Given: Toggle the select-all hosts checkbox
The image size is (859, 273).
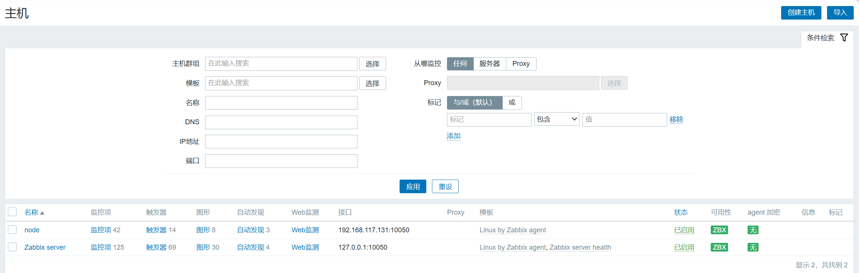Looking at the screenshot, I should [12, 212].
